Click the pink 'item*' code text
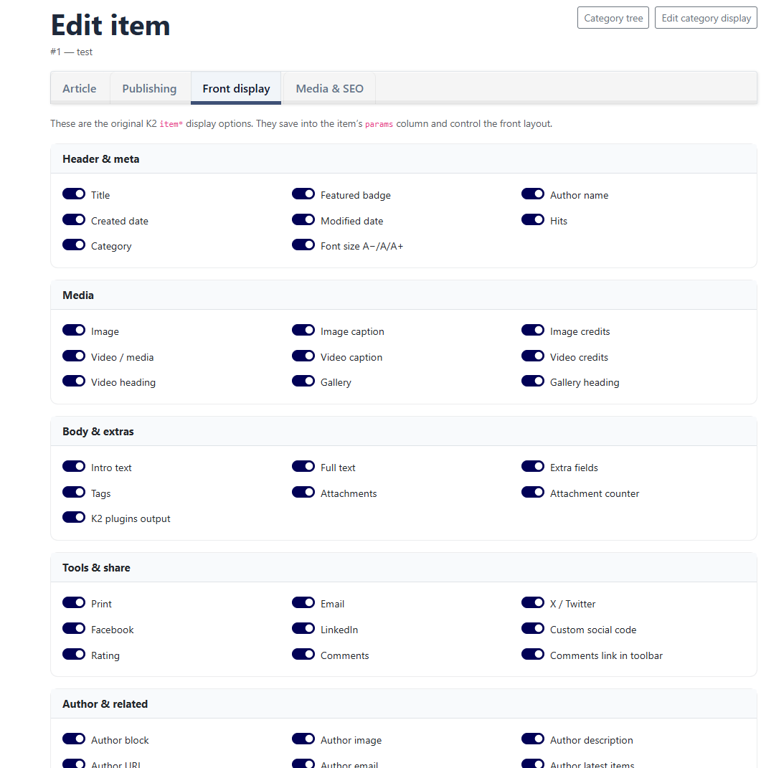Screen dimensions: 761x768 click(x=171, y=124)
